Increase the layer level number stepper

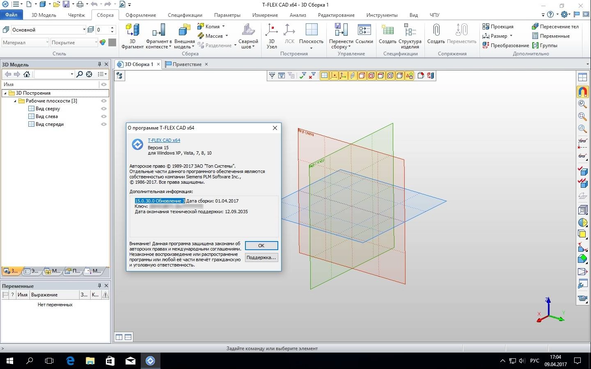[112, 27]
